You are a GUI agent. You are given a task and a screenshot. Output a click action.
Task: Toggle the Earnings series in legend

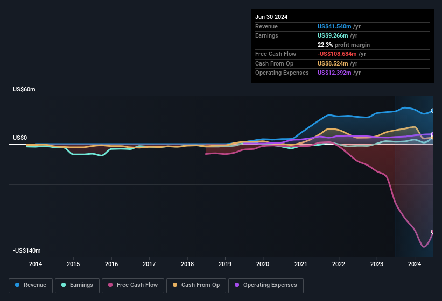[x=77, y=285]
